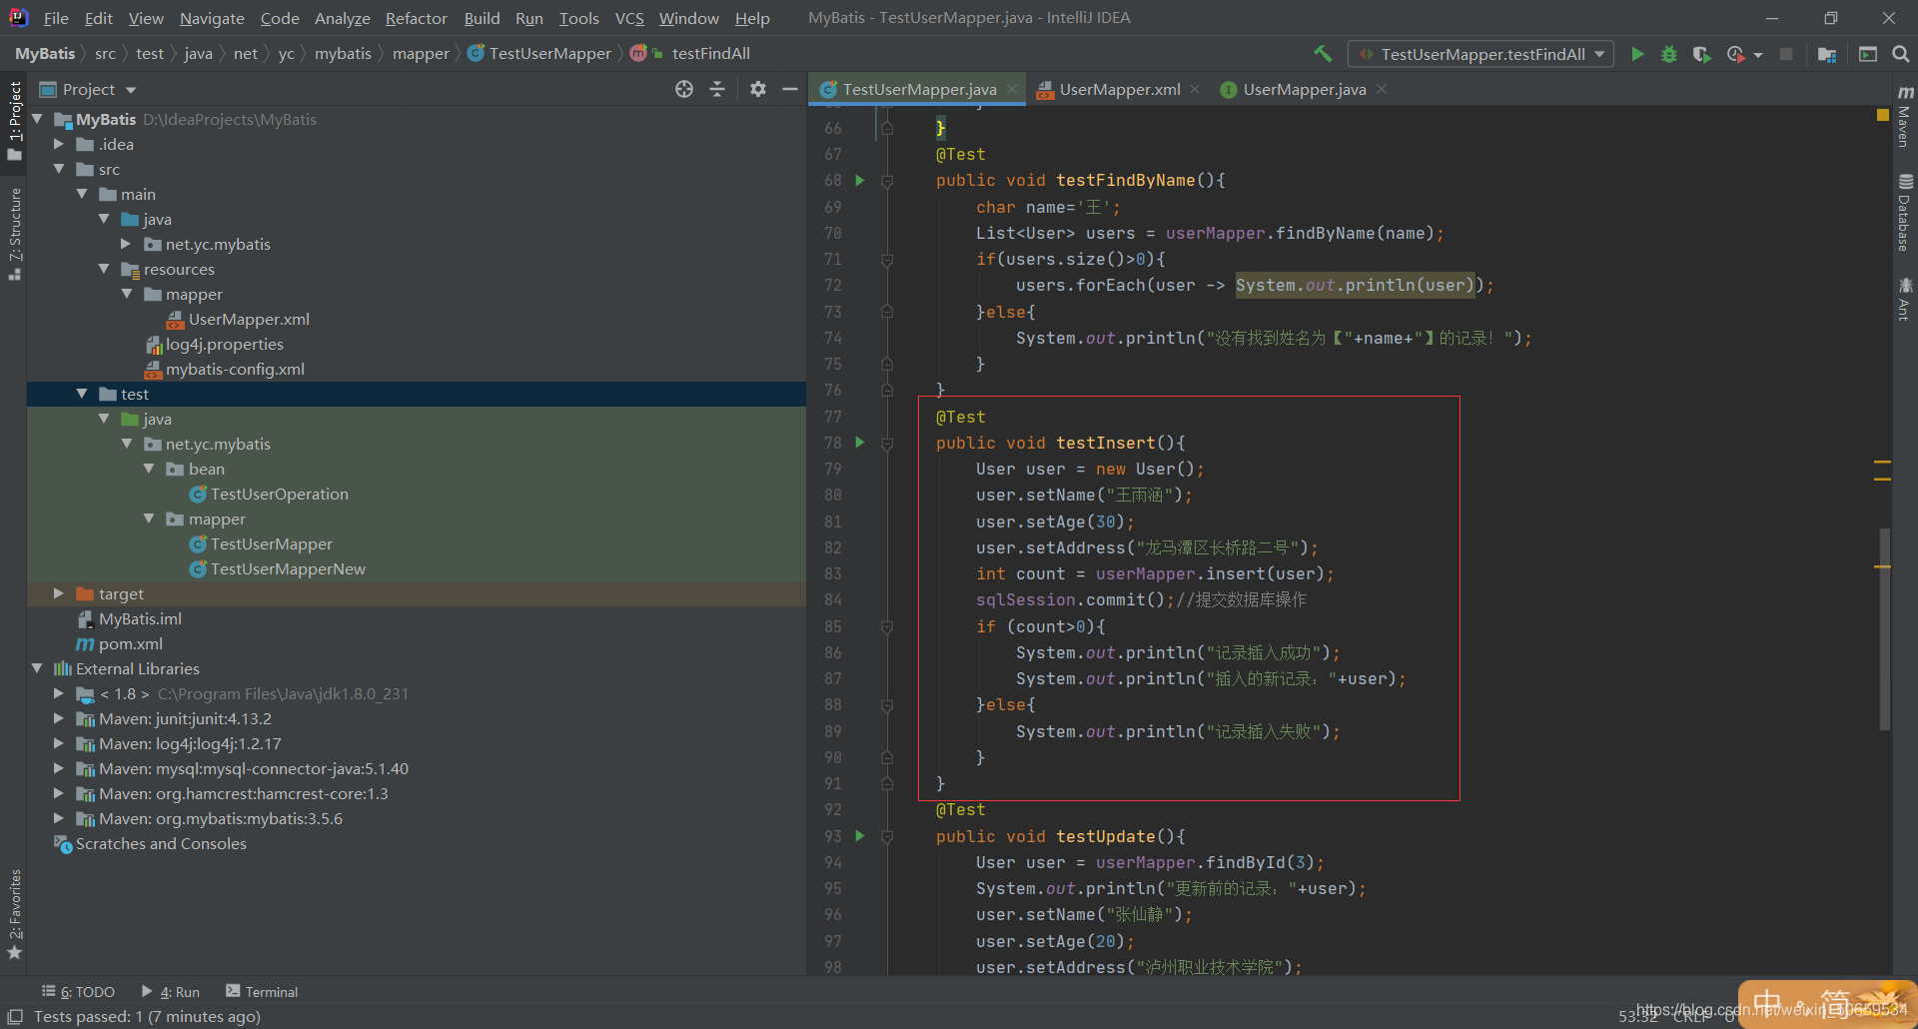Fold testFindByName method at line 68
The image size is (1918, 1029).
point(887,181)
